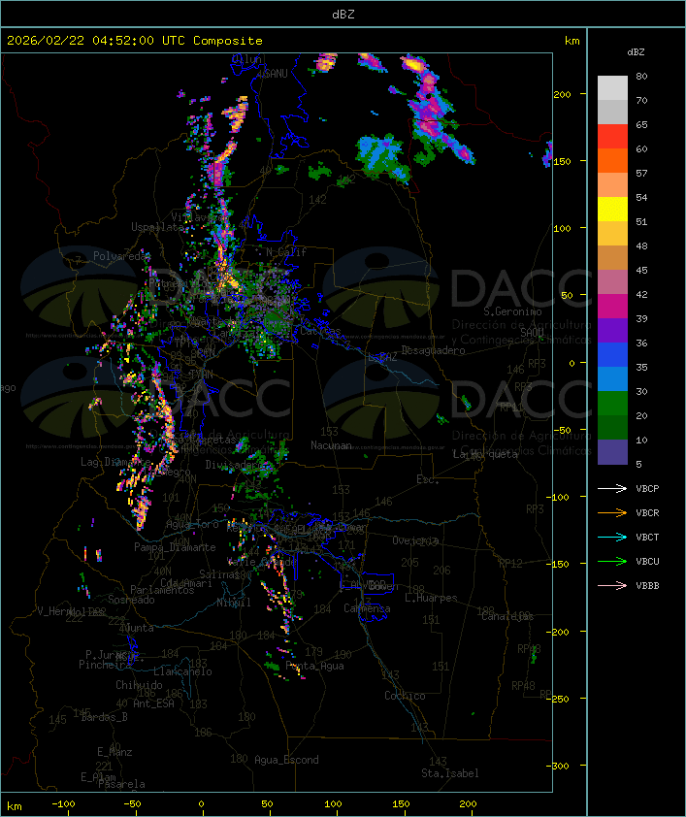Pick the magenta 39-42 dBZ swatch
686x817 pixels.
(612, 307)
